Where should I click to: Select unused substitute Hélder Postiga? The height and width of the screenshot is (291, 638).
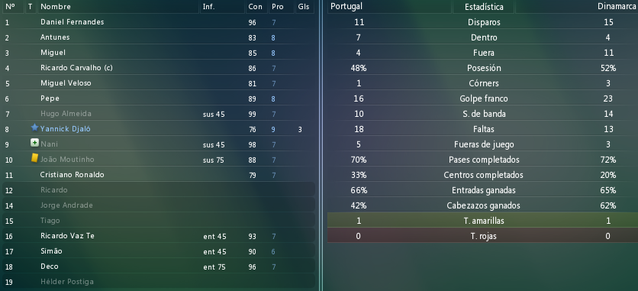pos(159,282)
